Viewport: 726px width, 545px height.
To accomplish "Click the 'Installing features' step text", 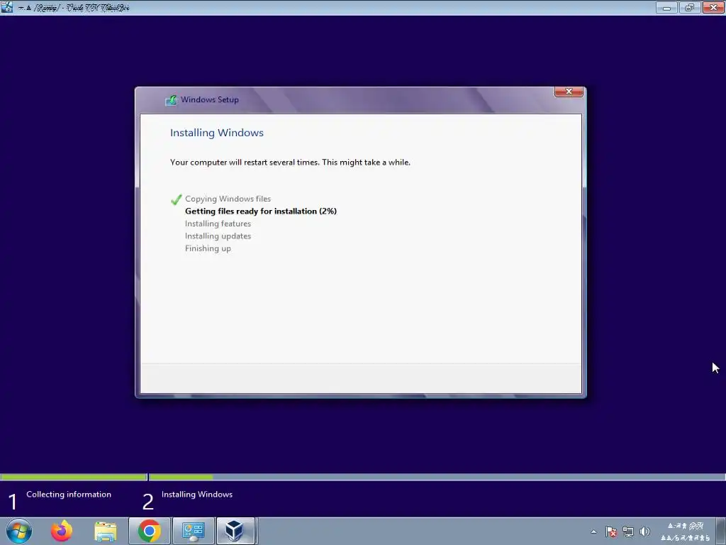I will 218,224.
